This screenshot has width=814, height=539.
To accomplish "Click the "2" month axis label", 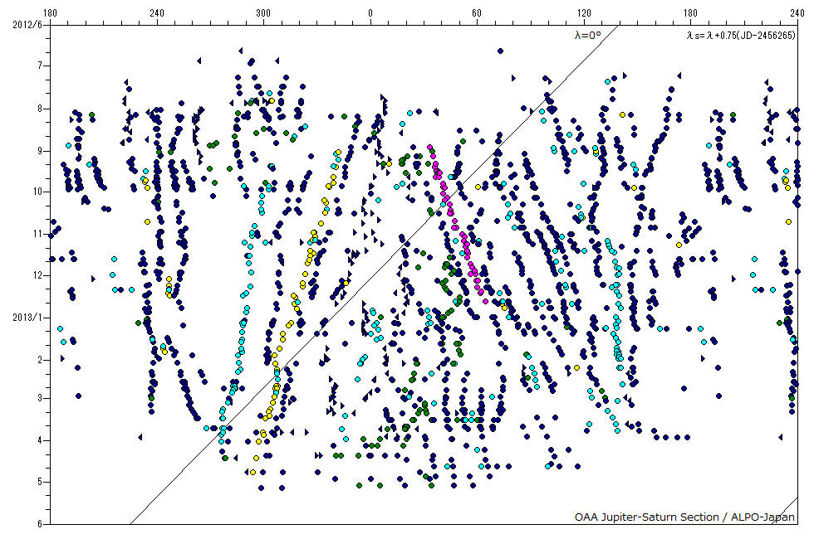I will pyautogui.click(x=40, y=360).
